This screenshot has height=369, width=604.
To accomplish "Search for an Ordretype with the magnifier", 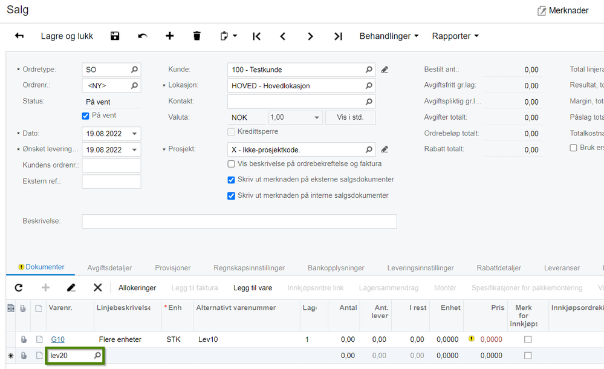I will pyautogui.click(x=134, y=70).
